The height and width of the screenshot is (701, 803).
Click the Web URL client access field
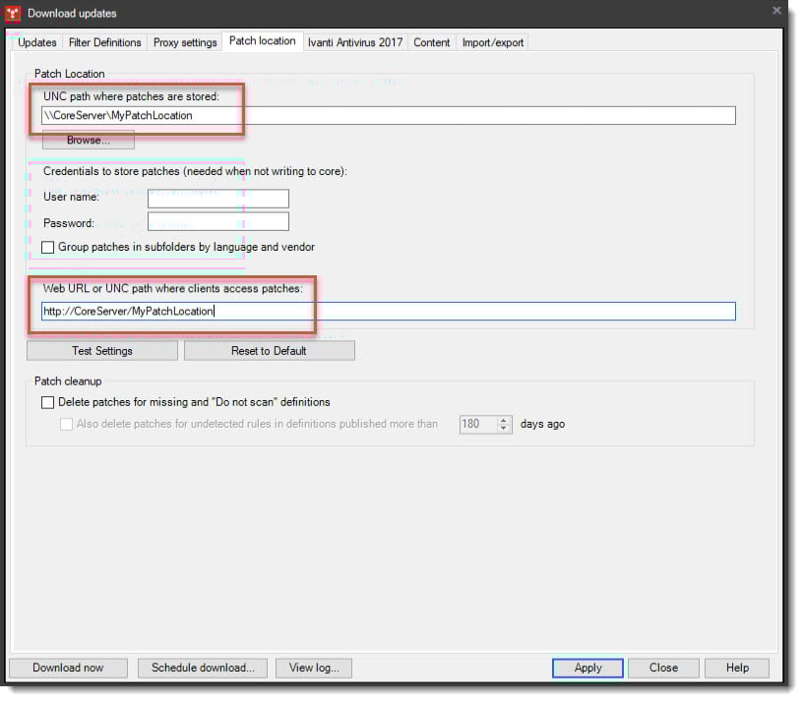[x=389, y=312]
